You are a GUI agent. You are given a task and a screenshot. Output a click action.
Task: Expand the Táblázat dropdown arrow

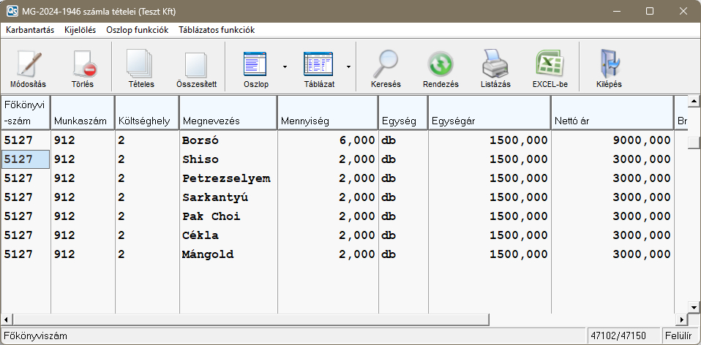point(348,67)
